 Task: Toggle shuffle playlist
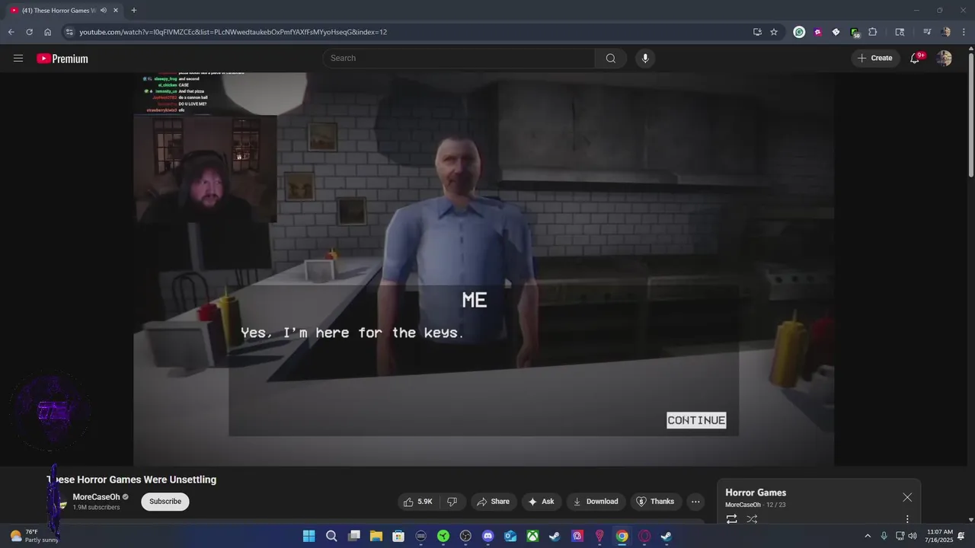point(752,519)
